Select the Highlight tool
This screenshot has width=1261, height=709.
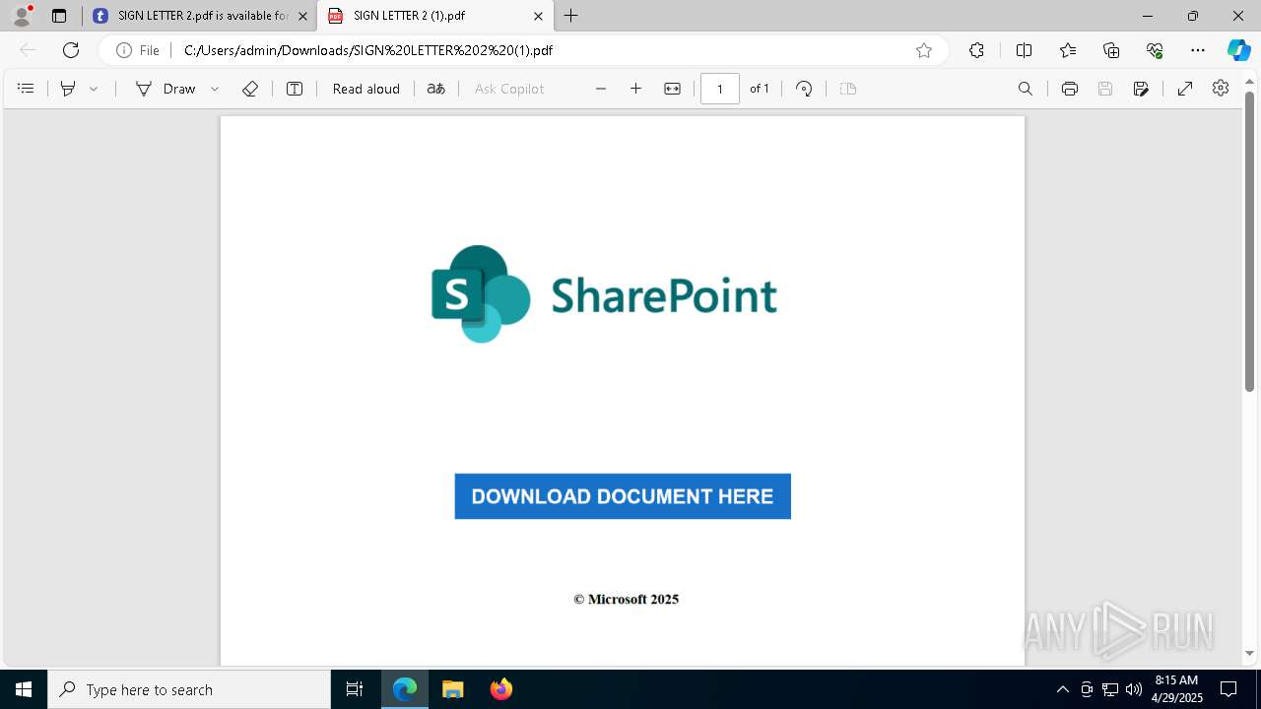pos(68,89)
